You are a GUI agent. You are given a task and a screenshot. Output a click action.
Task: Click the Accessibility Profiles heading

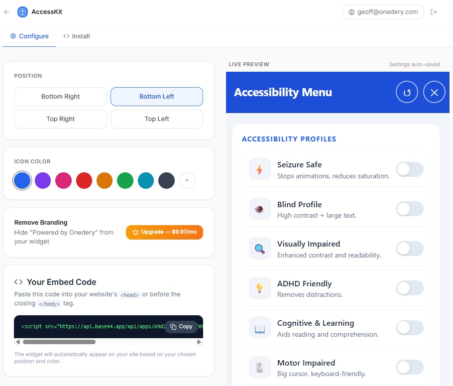click(x=289, y=139)
